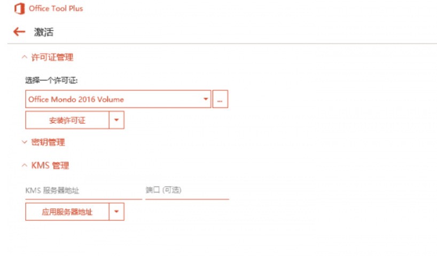
Task: Go back using the red arrow
Action: pos(19,31)
